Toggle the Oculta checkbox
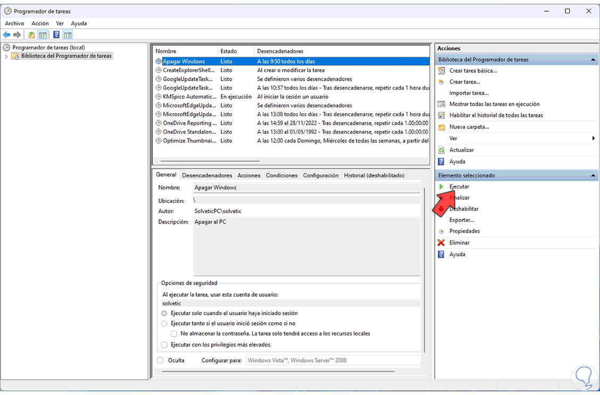Image resolution: width=600 pixels, height=395 pixels. click(x=160, y=360)
